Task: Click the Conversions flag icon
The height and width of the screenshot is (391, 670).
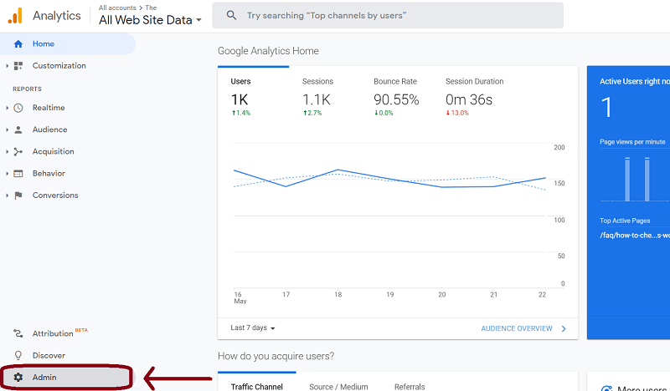Action: point(18,195)
